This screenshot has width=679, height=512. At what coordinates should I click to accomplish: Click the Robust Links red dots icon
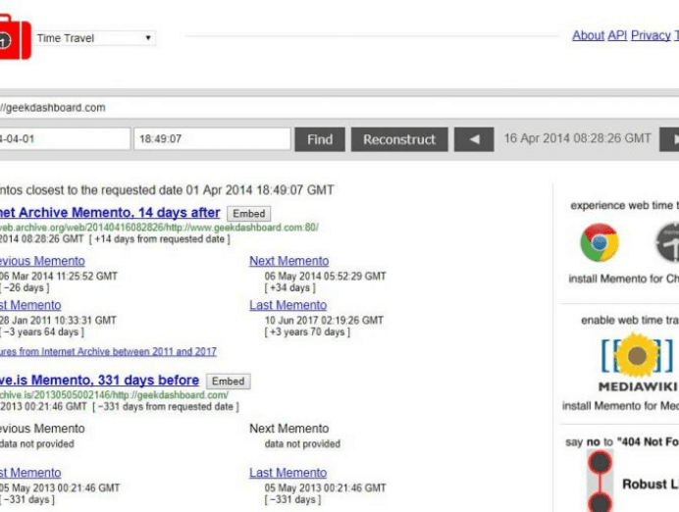600,482
